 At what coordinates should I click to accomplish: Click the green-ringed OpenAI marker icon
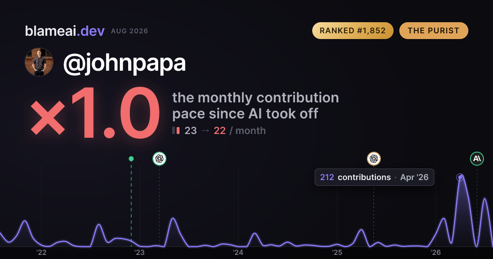pyautogui.click(x=159, y=158)
